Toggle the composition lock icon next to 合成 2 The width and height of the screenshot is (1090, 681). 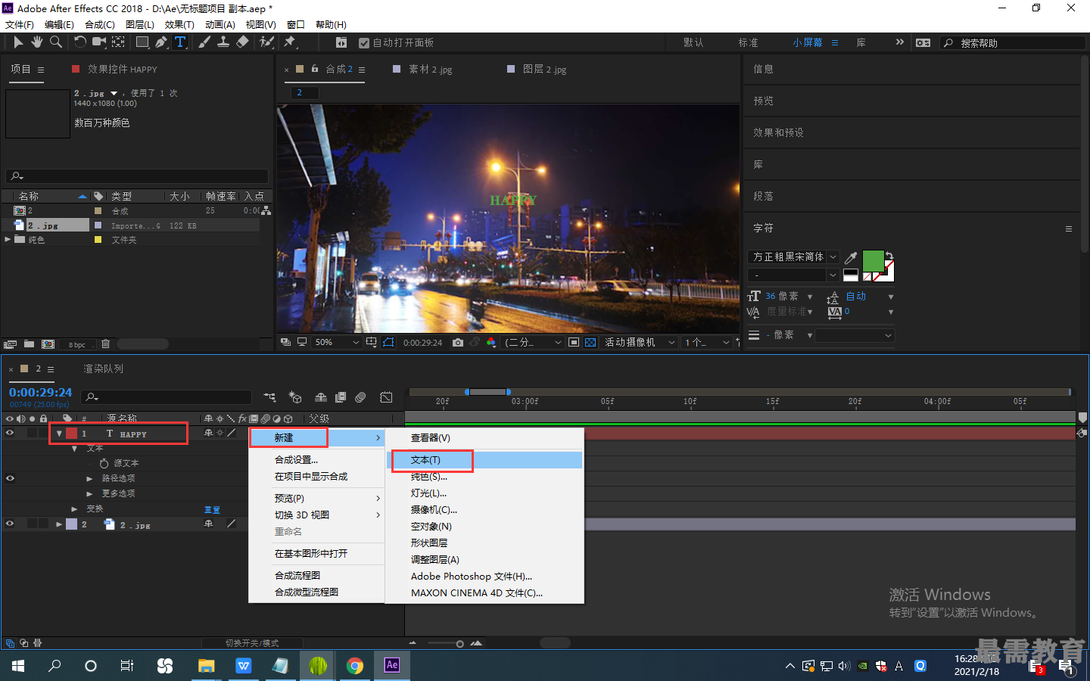315,69
